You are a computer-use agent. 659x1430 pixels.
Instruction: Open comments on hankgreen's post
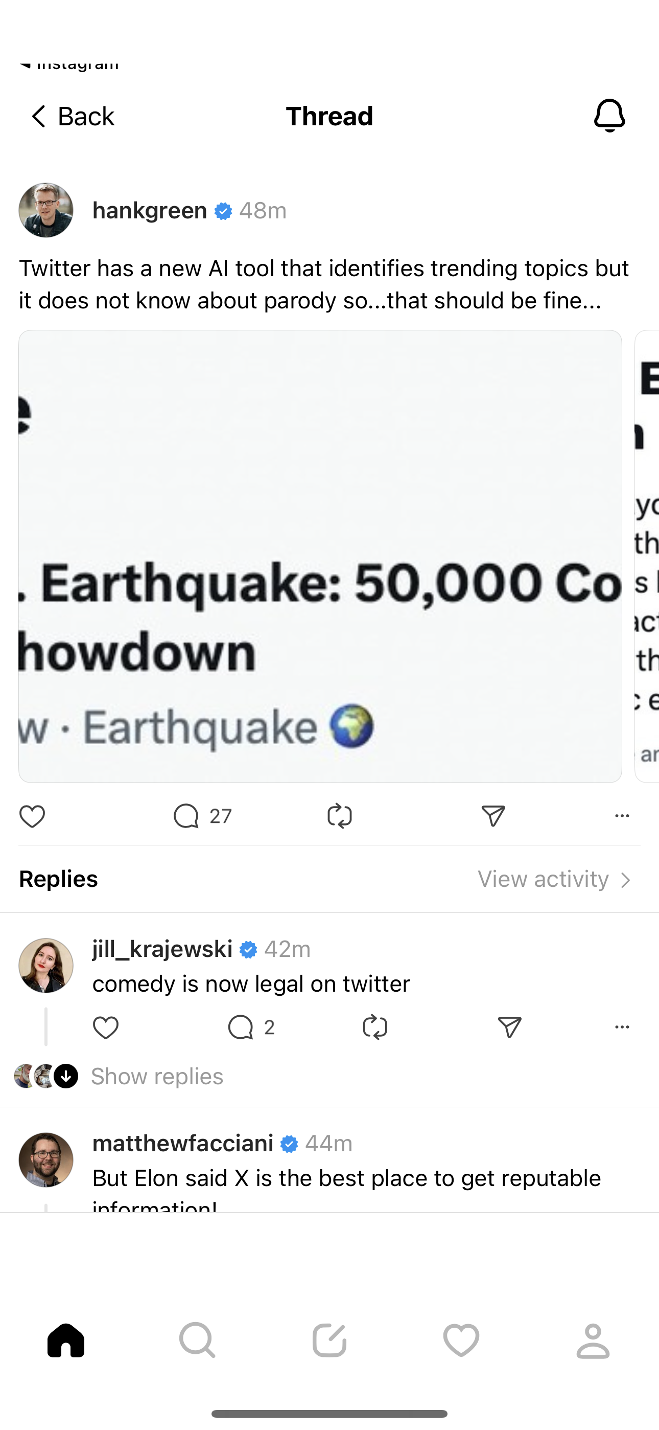[x=186, y=816]
